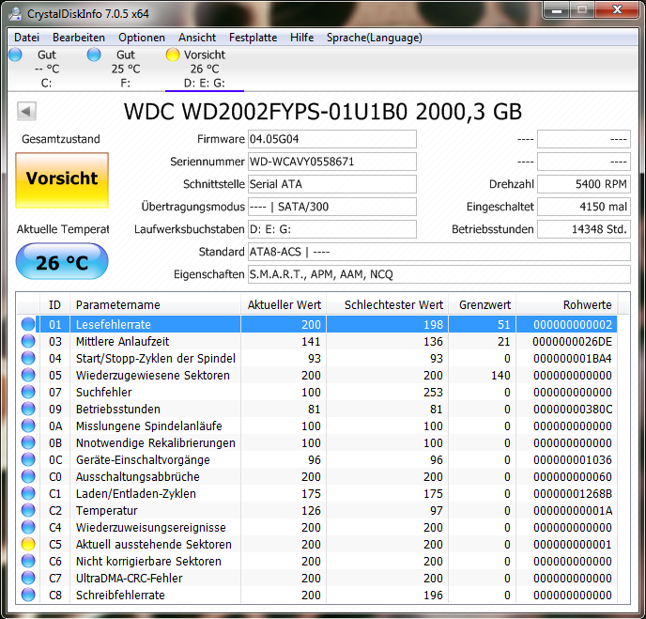Viewport: 646px width, 619px height.
Task: Click the Rohwerte column header
Action: 567,304
